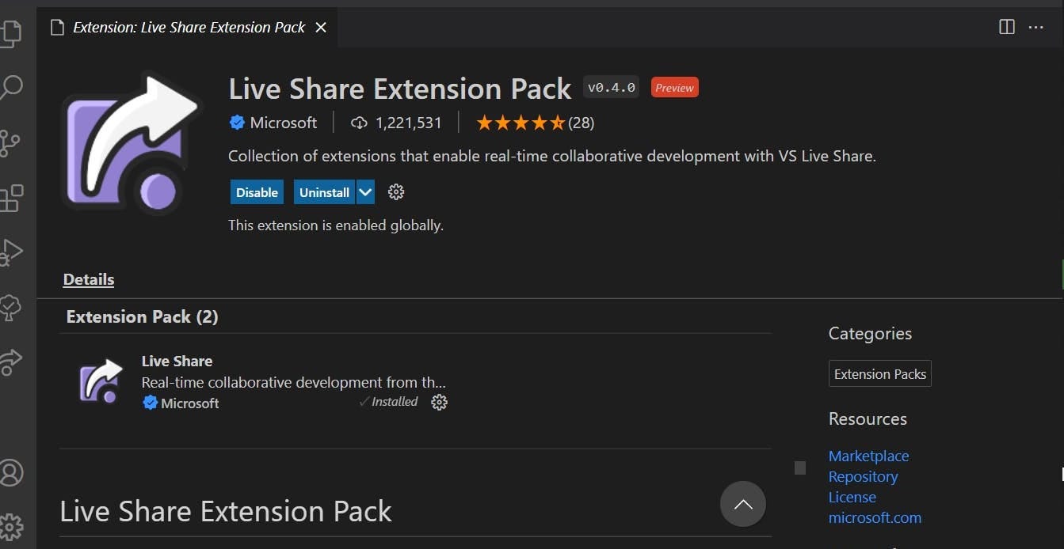Open the Search view in activity bar
The width and height of the screenshot is (1064, 549).
pyautogui.click(x=11, y=86)
